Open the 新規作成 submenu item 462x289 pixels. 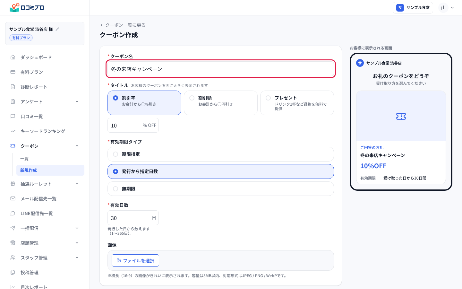tap(50, 170)
